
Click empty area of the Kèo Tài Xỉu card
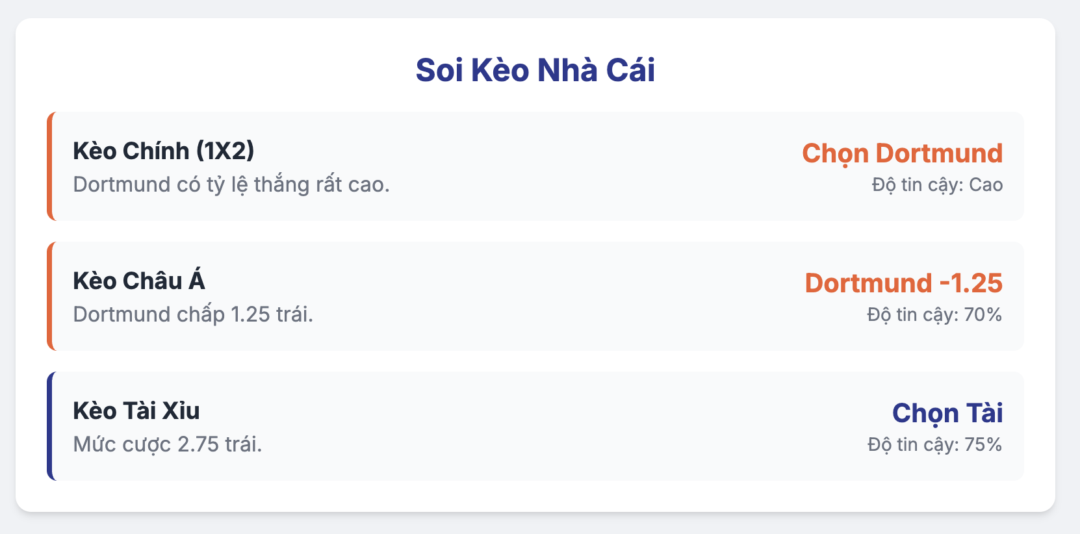tap(552, 426)
